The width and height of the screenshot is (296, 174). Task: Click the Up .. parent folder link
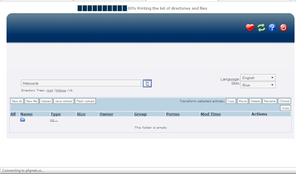coord(54,120)
